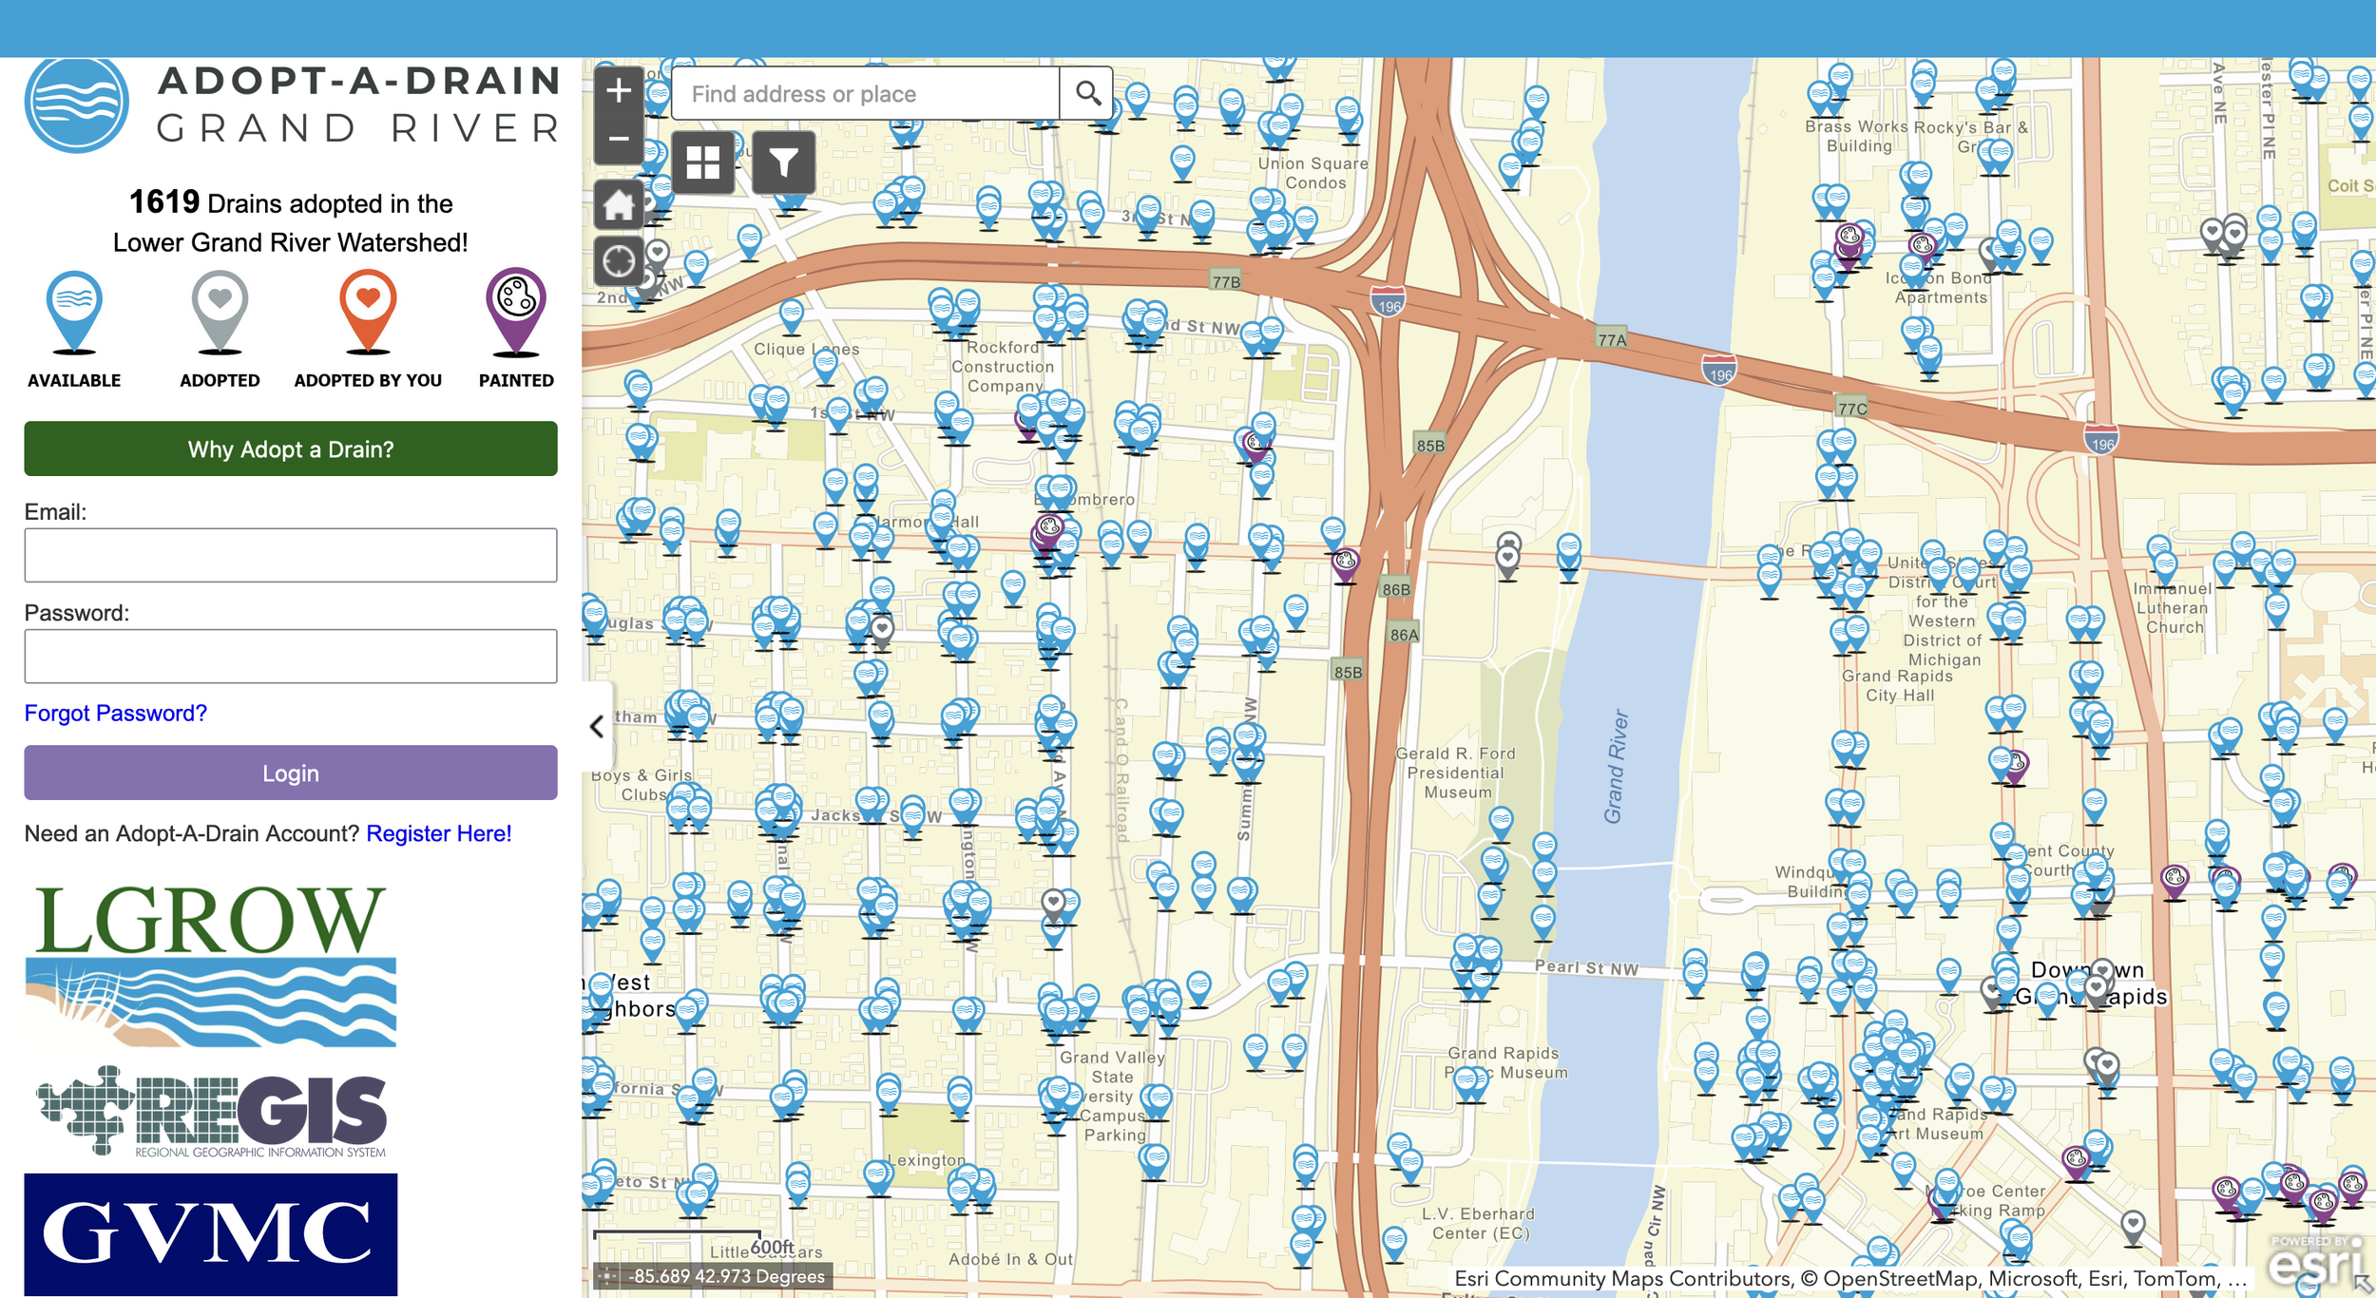This screenshot has width=2376, height=1298.
Task: Return map to home extent
Action: (619, 204)
